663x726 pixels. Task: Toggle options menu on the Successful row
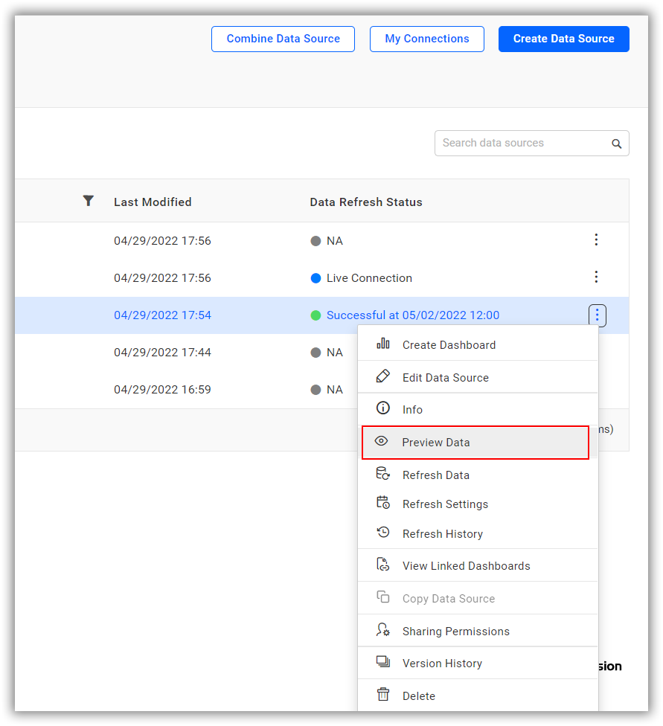pos(598,315)
